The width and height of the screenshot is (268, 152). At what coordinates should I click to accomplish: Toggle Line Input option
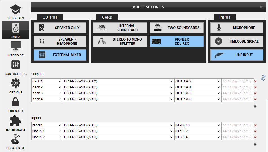[x=237, y=55]
